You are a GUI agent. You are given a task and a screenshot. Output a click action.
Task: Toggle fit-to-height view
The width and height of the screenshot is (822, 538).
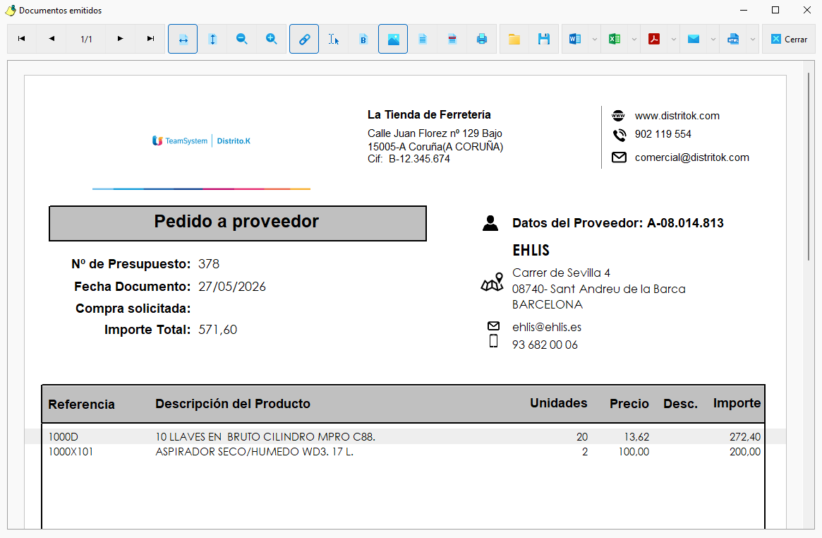pos(212,39)
